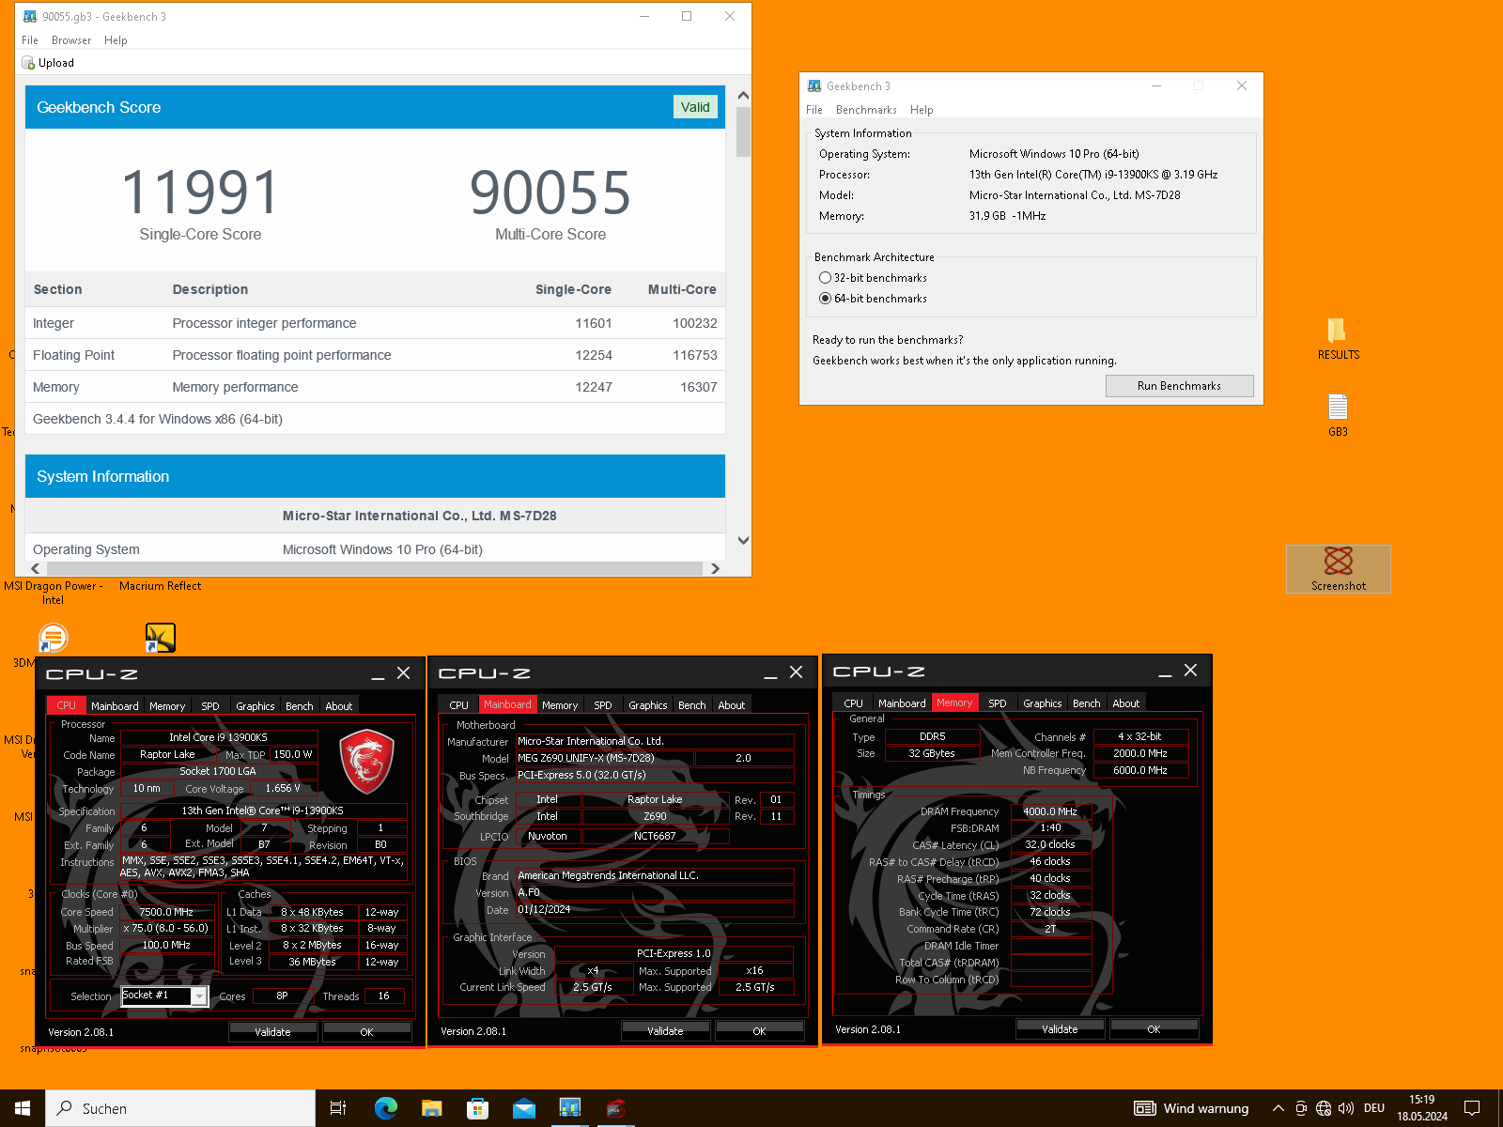Open the notification center icon
Viewport: 1503px width, 1127px height.
(x=1472, y=1108)
